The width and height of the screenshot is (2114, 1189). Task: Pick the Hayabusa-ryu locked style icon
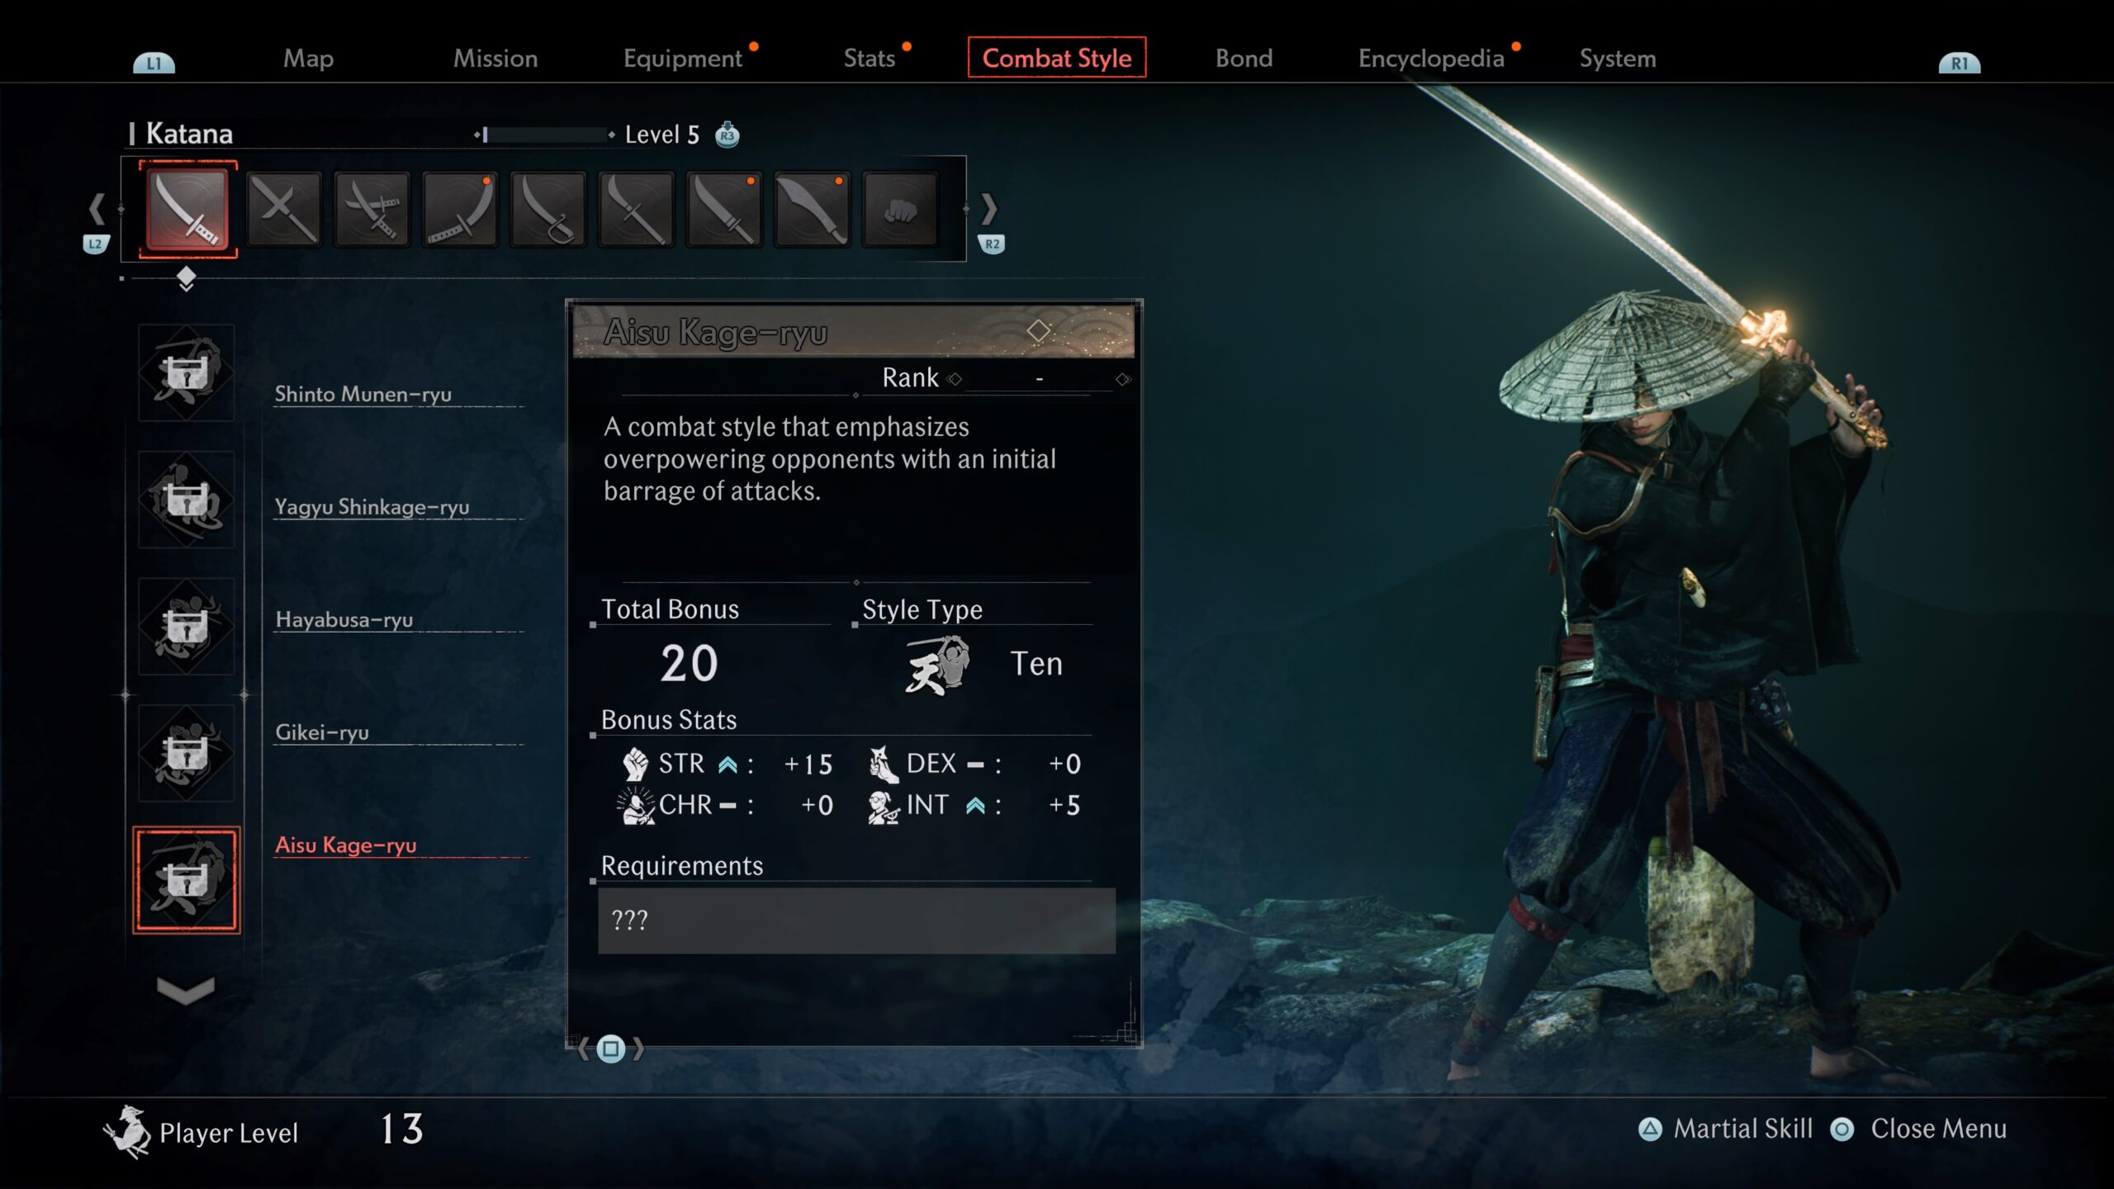click(x=187, y=627)
